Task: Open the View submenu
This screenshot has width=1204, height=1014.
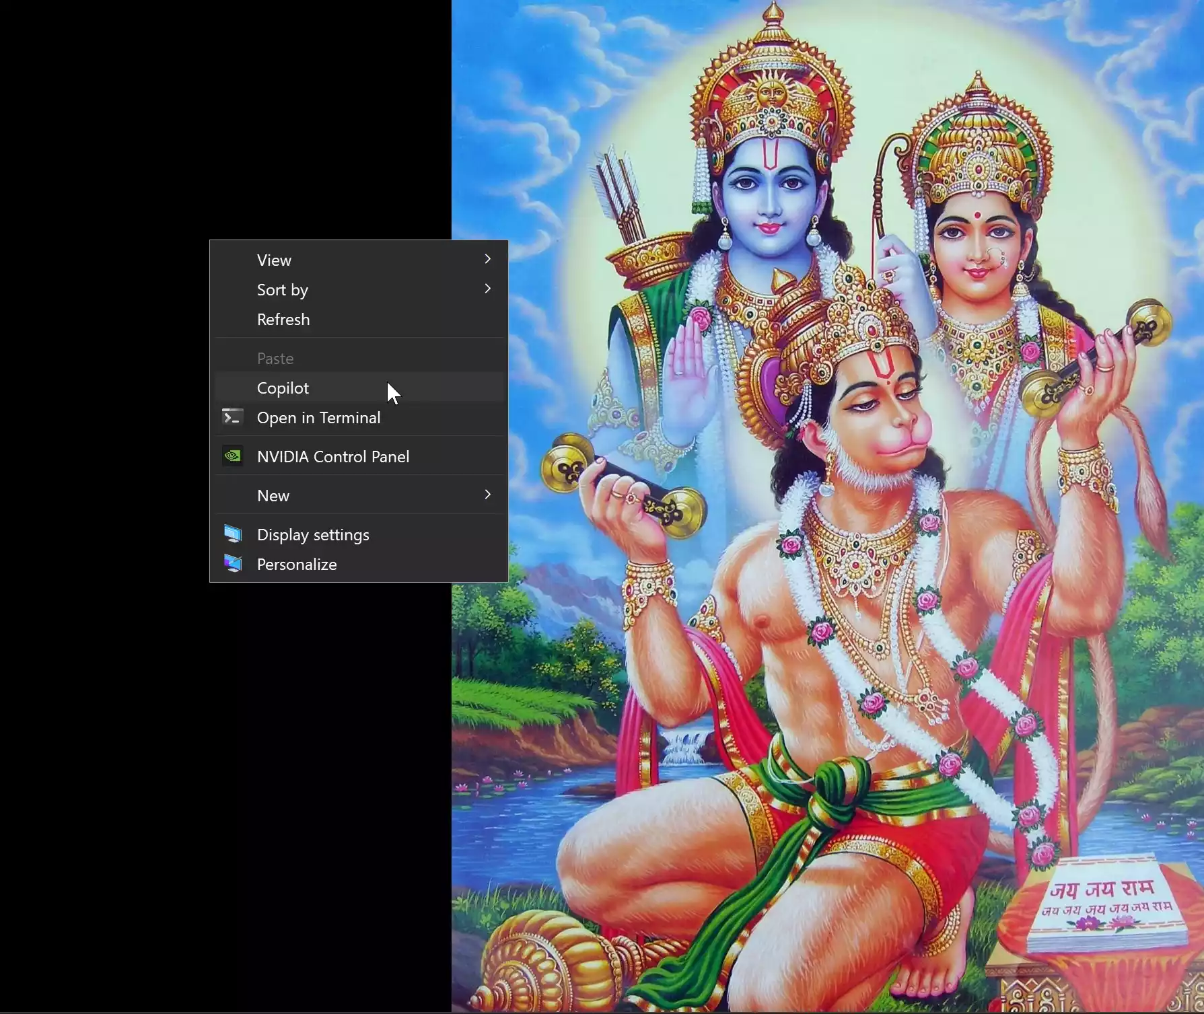Action: tap(359, 260)
